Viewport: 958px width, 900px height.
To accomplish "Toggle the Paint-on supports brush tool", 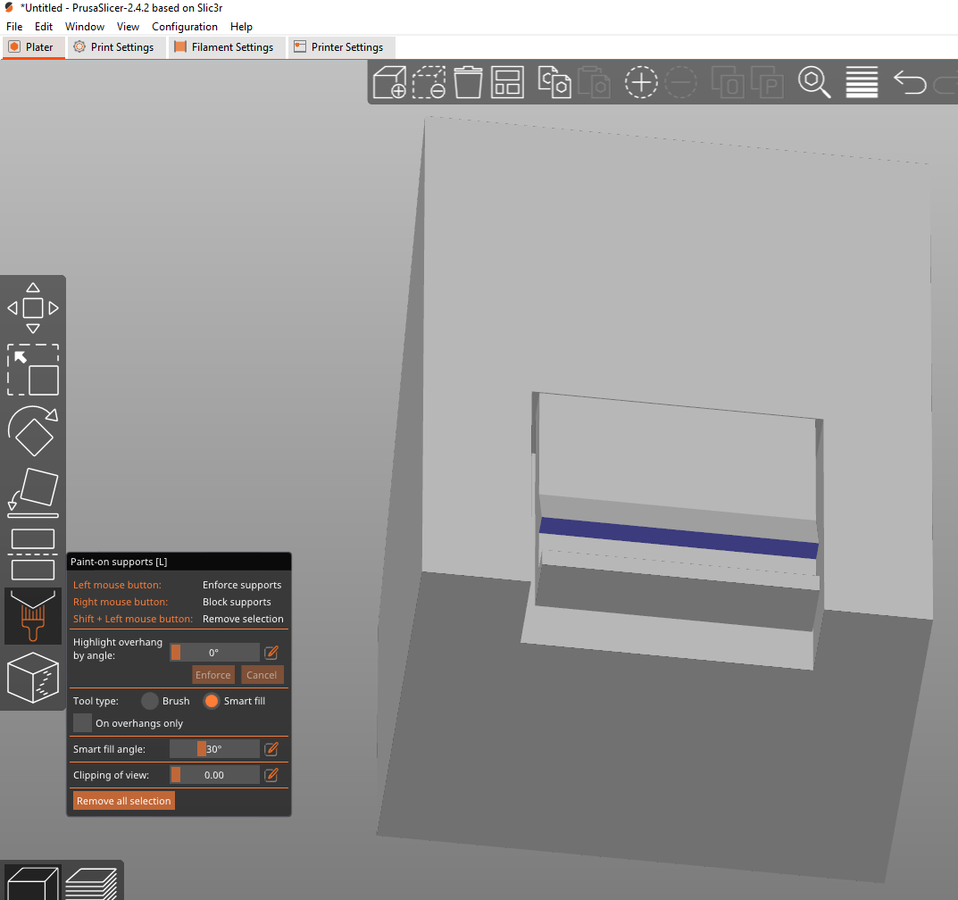I will (33, 616).
